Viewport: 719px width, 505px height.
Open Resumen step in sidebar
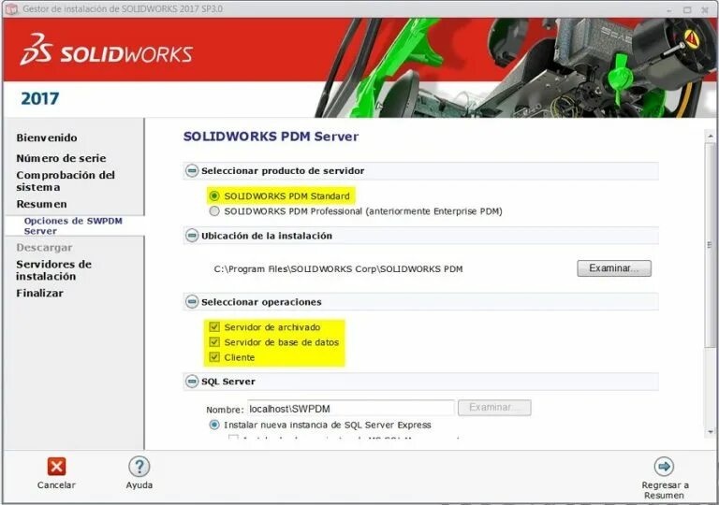(42, 204)
